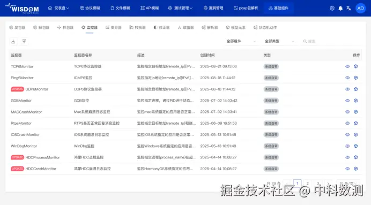The width and height of the screenshot is (371, 205).
Task: Click the ICMP6监控 name cell
Action: tap(83, 78)
